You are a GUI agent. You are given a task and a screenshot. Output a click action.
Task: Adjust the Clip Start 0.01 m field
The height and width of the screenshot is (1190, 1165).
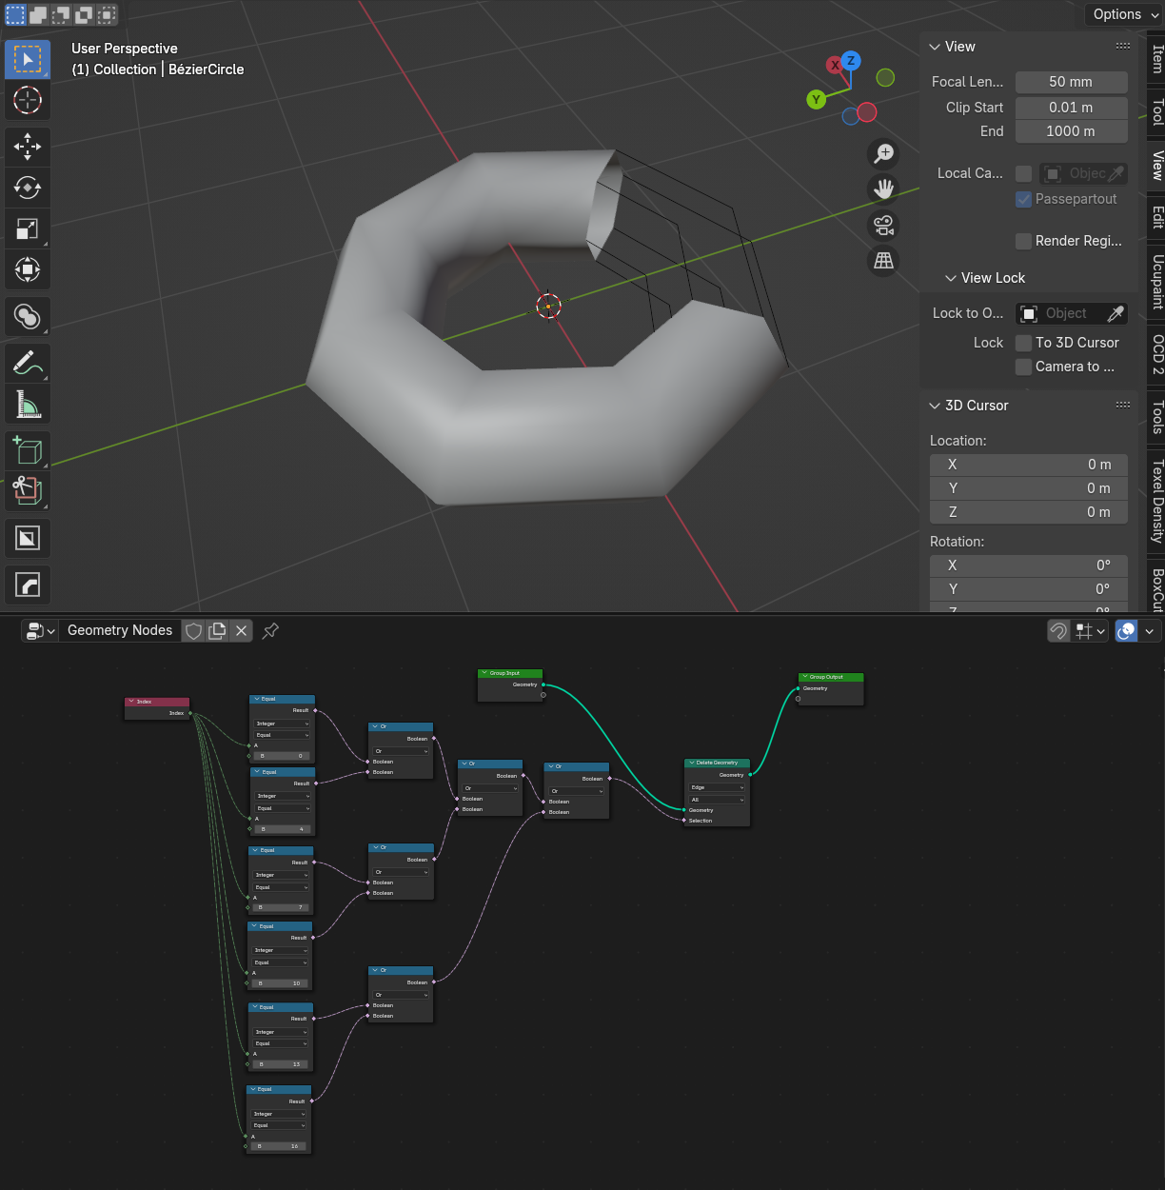coord(1072,108)
